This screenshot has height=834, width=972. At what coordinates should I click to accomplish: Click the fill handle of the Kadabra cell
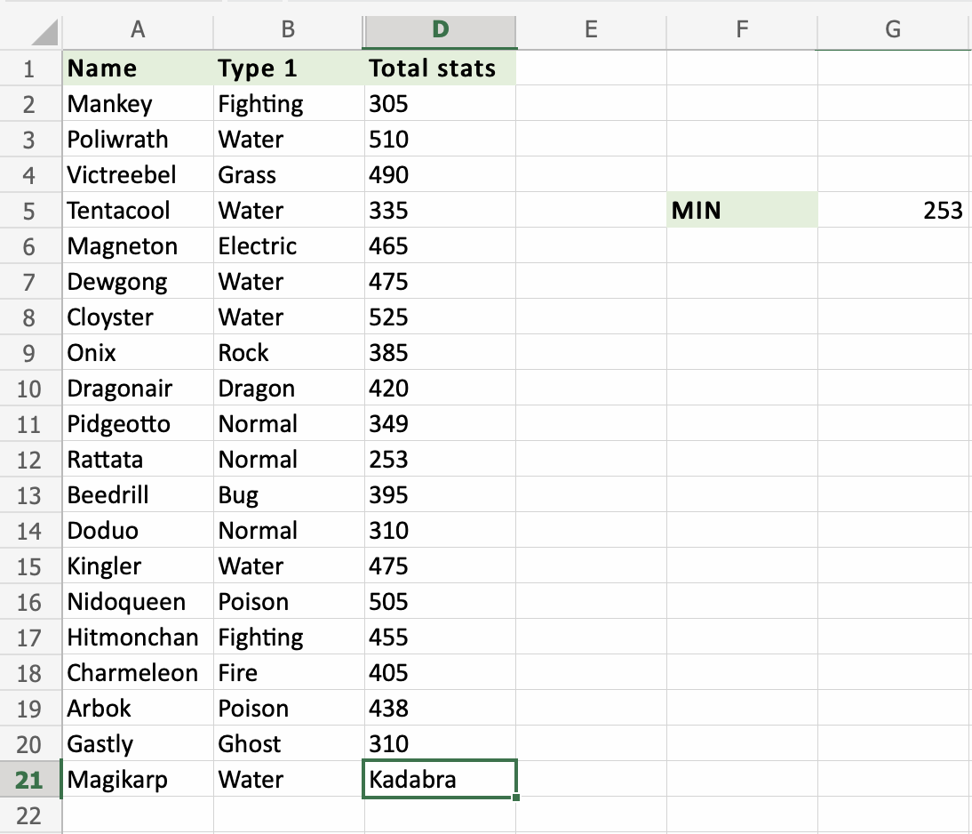click(x=516, y=797)
